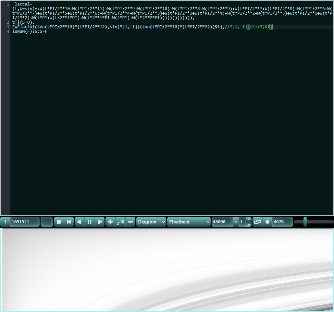
Task: Click the waveform visualizer canvas
Action: pos(167,269)
